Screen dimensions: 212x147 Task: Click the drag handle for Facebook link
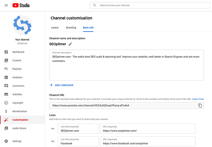click(x=53, y=141)
